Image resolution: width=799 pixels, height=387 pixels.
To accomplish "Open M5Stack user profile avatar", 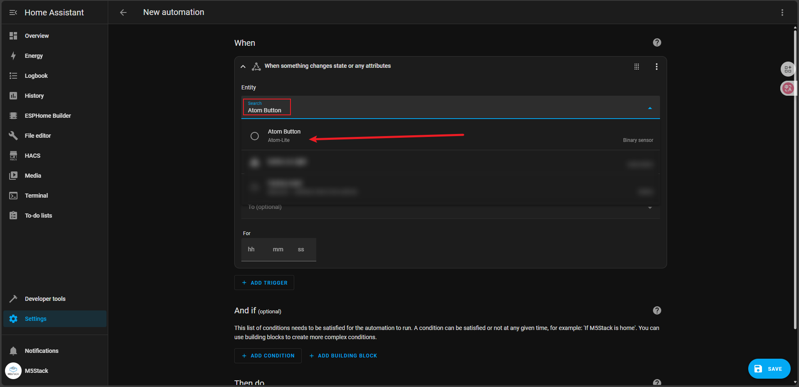I will pyautogui.click(x=13, y=371).
